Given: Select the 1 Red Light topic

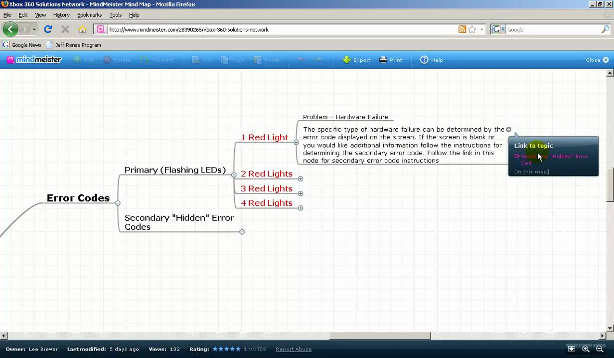Looking at the screenshot, I should tap(265, 137).
